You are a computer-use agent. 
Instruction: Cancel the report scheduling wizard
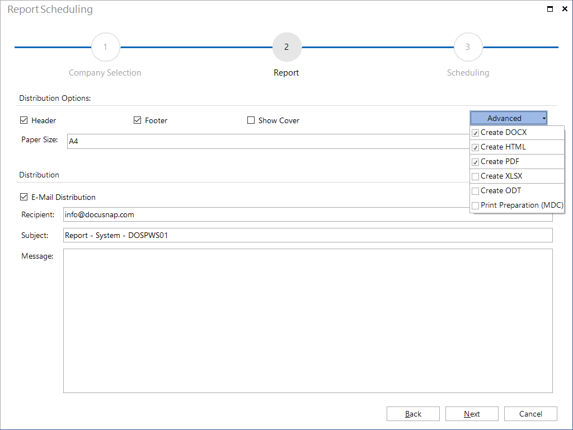click(530, 414)
